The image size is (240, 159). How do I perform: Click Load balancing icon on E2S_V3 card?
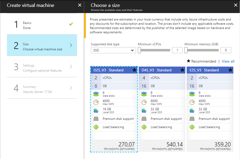(x=192, y=127)
